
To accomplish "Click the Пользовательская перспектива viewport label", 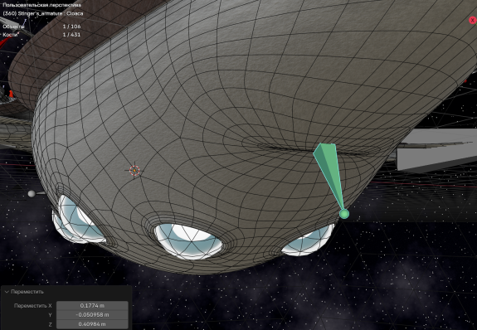I will (x=42, y=5).
